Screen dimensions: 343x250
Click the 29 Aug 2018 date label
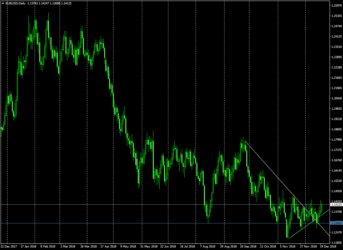tap(228, 247)
